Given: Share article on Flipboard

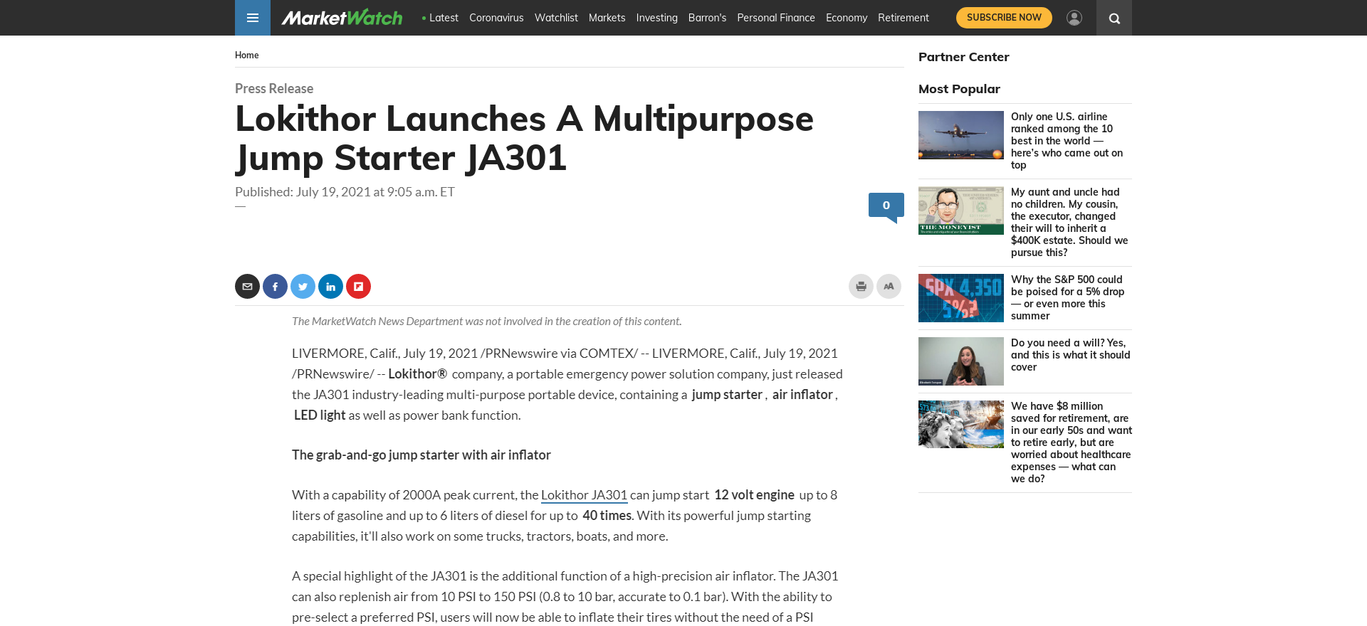Looking at the screenshot, I should (358, 287).
